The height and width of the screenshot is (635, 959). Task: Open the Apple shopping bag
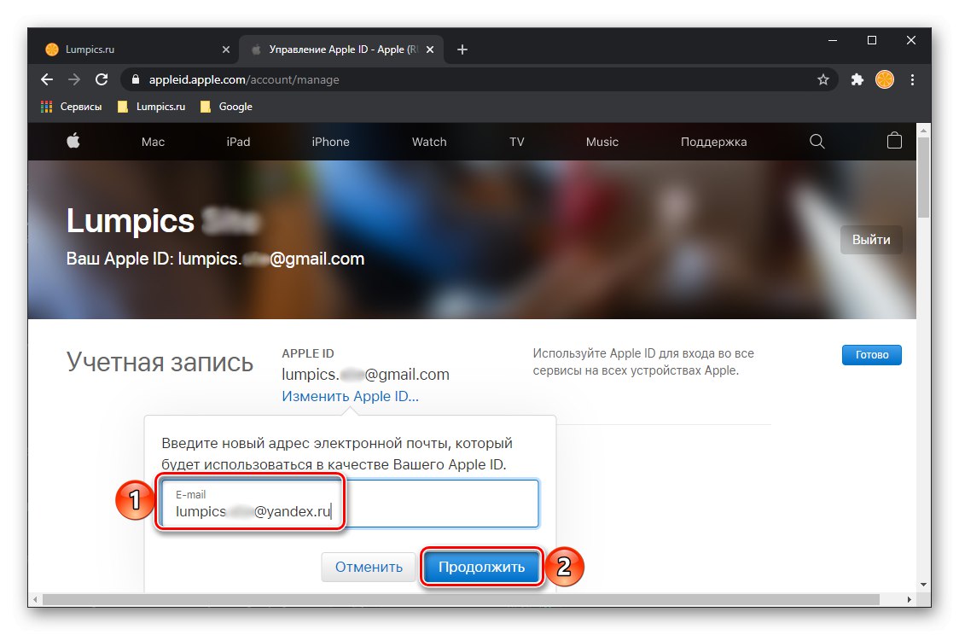click(893, 142)
